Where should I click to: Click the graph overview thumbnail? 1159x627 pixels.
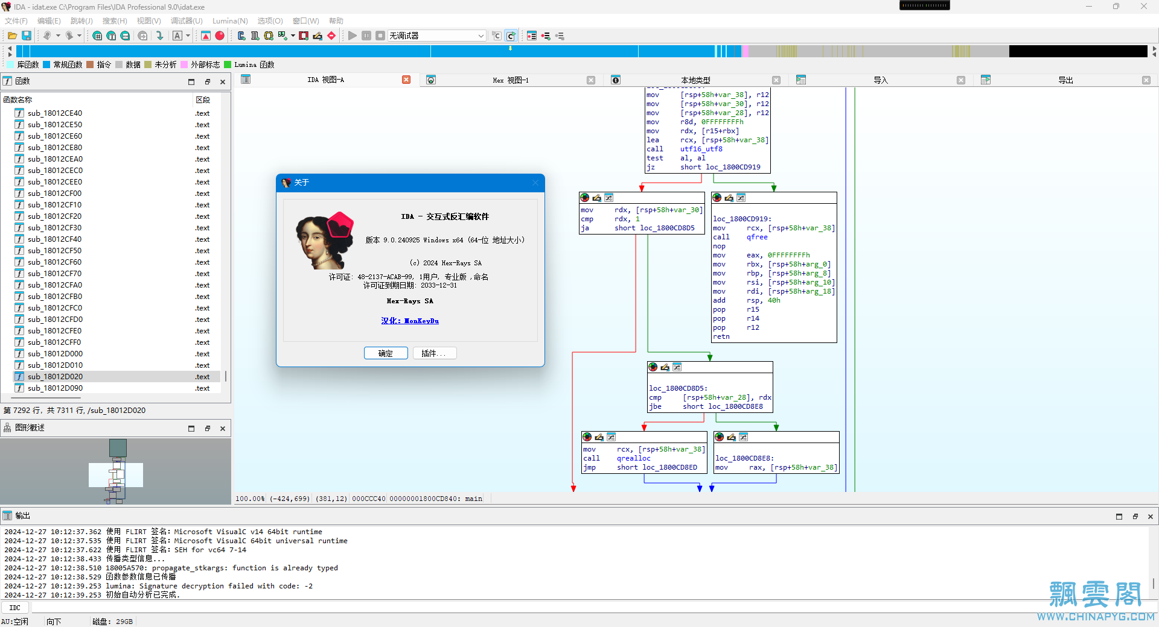pyautogui.click(x=116, y=471)
